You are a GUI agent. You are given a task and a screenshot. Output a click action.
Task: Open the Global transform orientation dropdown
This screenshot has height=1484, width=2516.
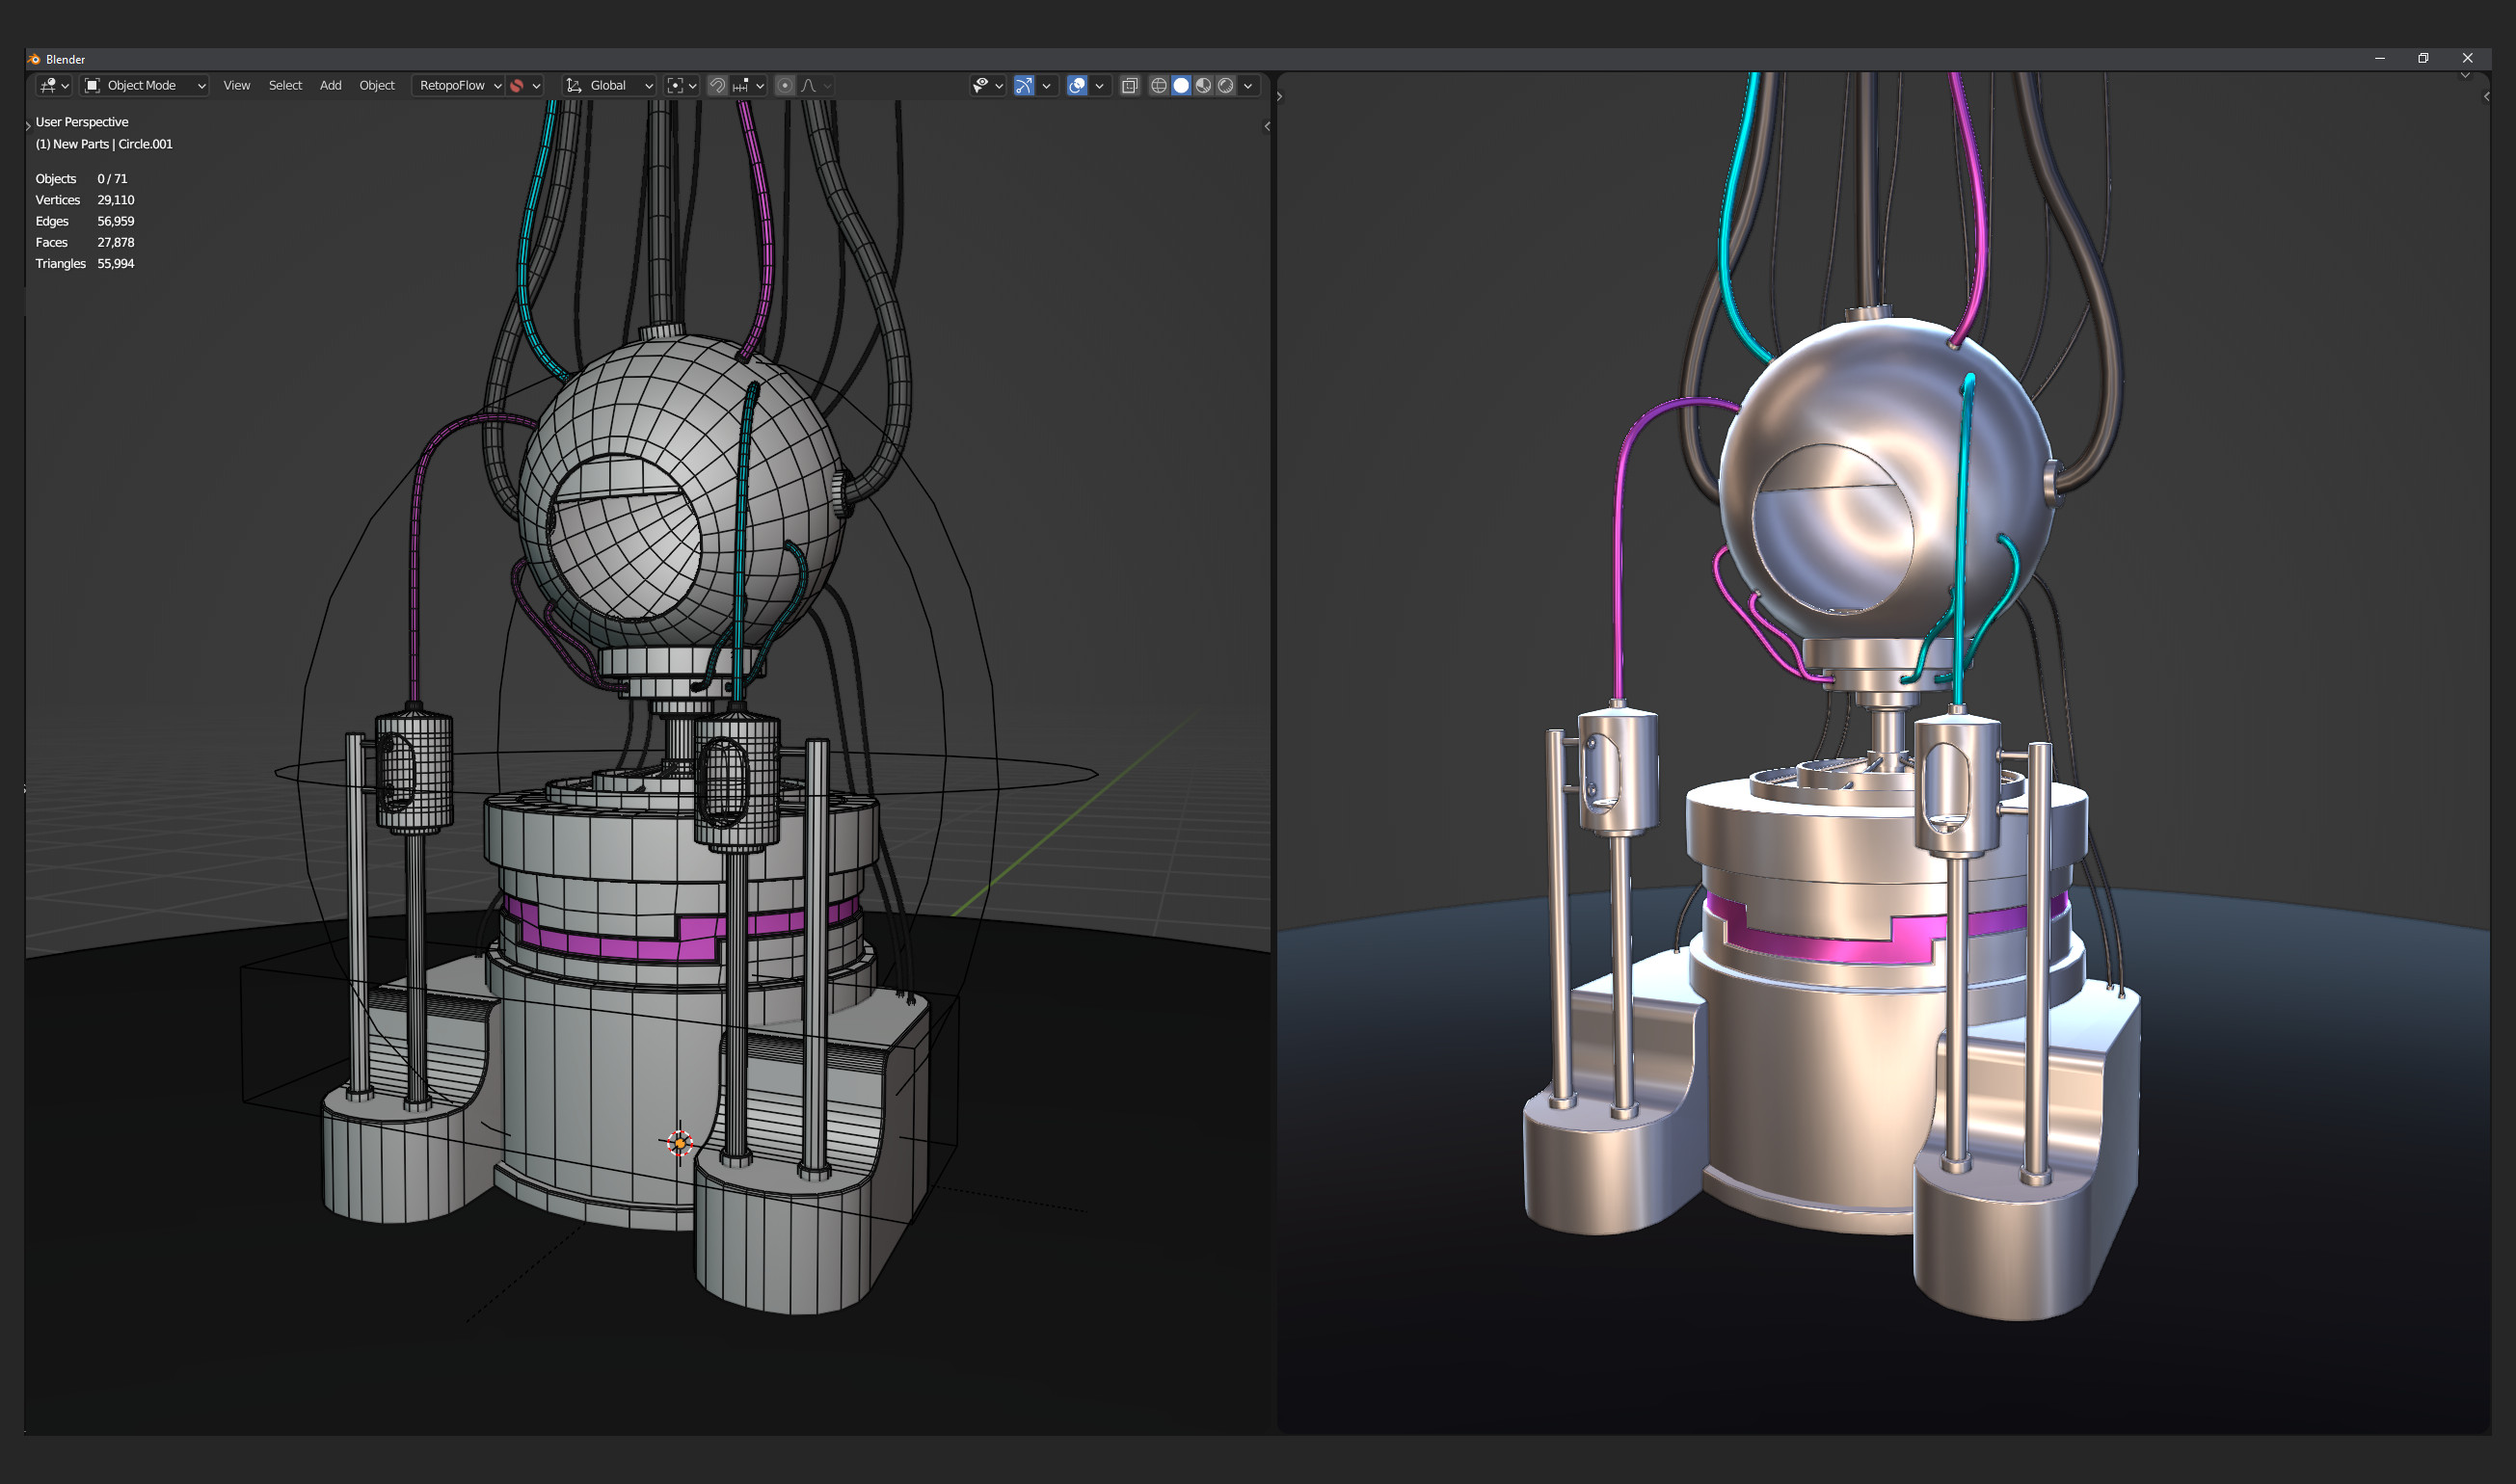click(x=609, y=86)
